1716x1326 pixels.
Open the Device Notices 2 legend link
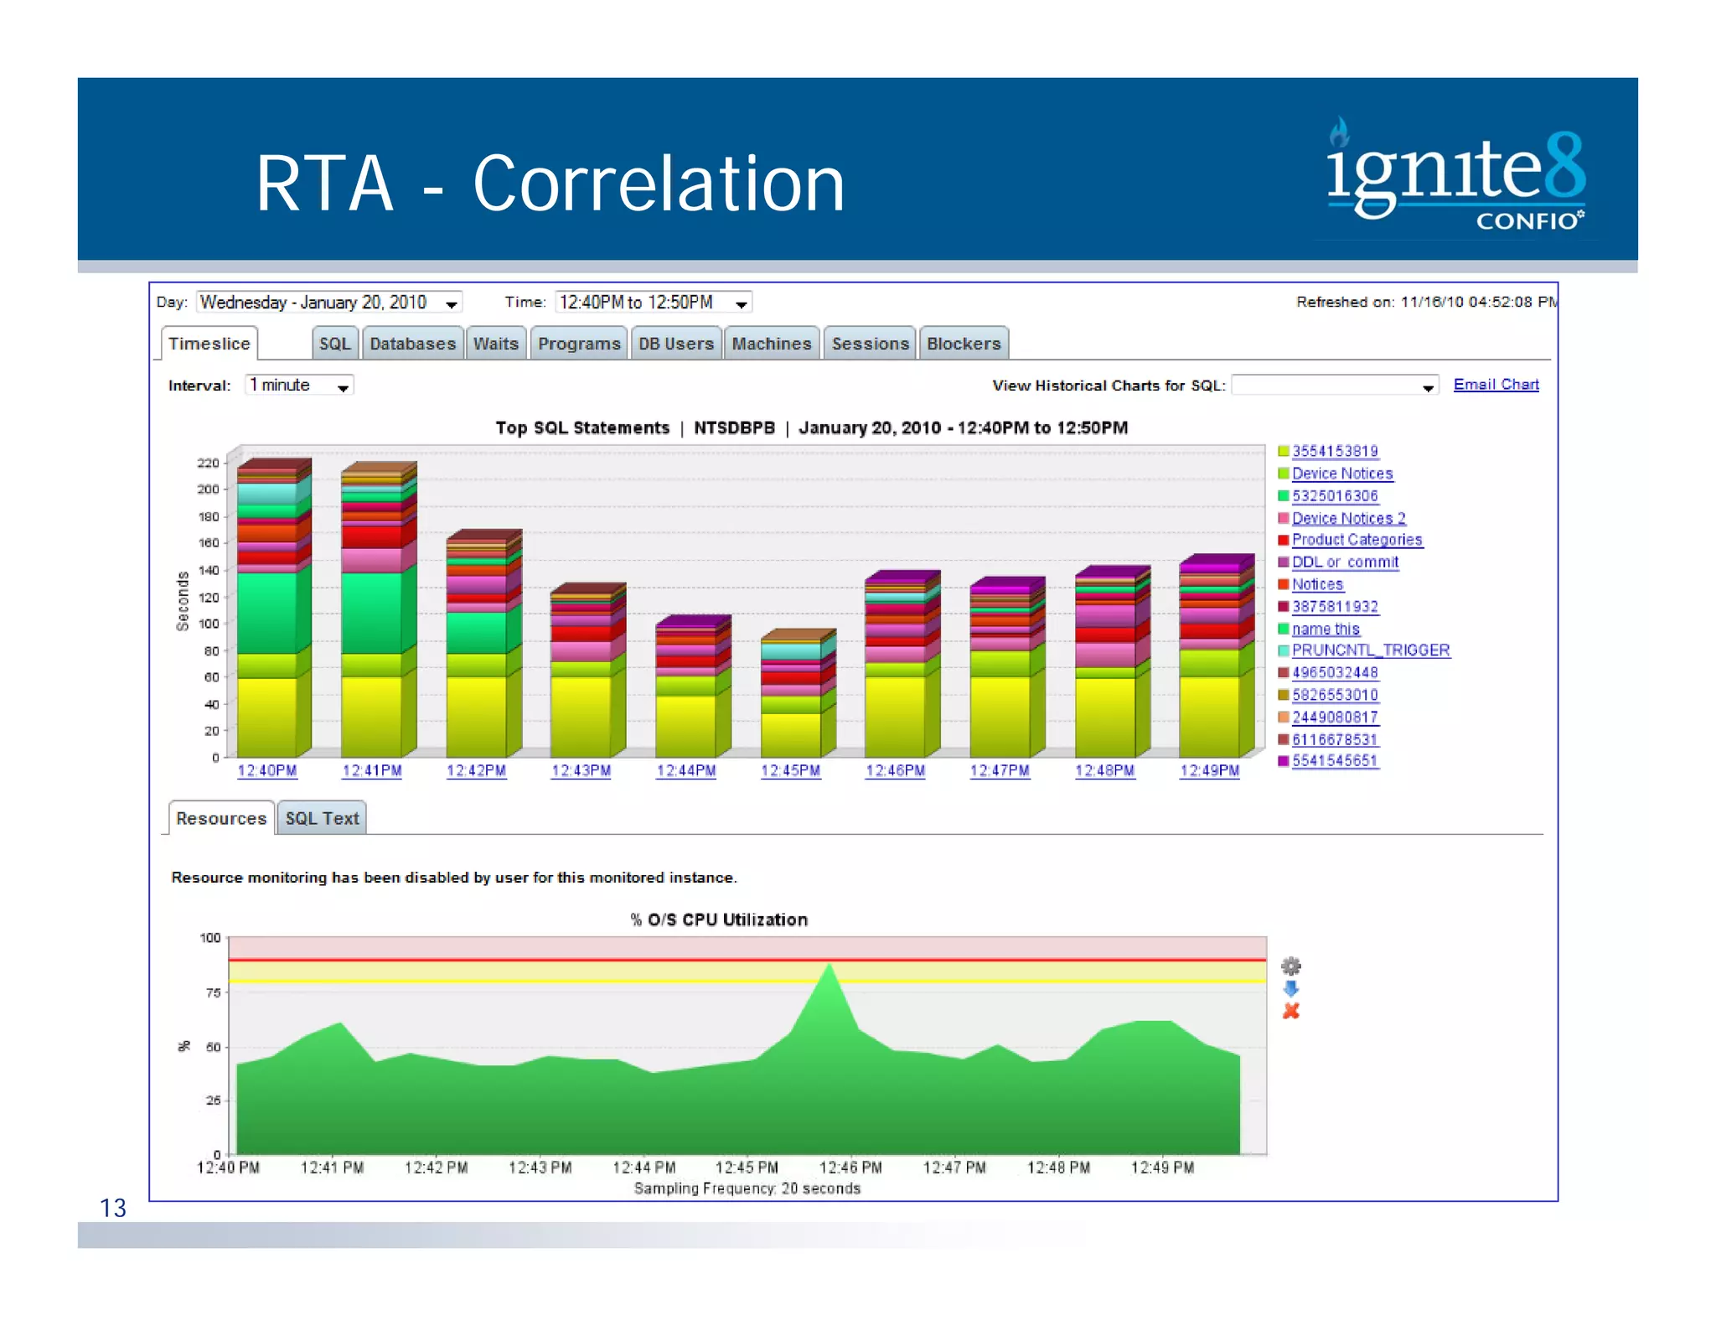[1347, 518]
